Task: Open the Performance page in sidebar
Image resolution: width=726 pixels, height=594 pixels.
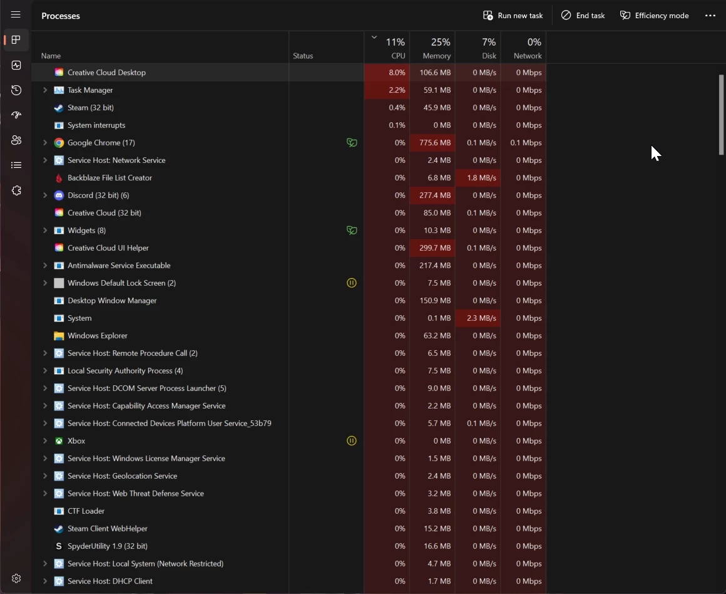Action: [x=16, y=65]
